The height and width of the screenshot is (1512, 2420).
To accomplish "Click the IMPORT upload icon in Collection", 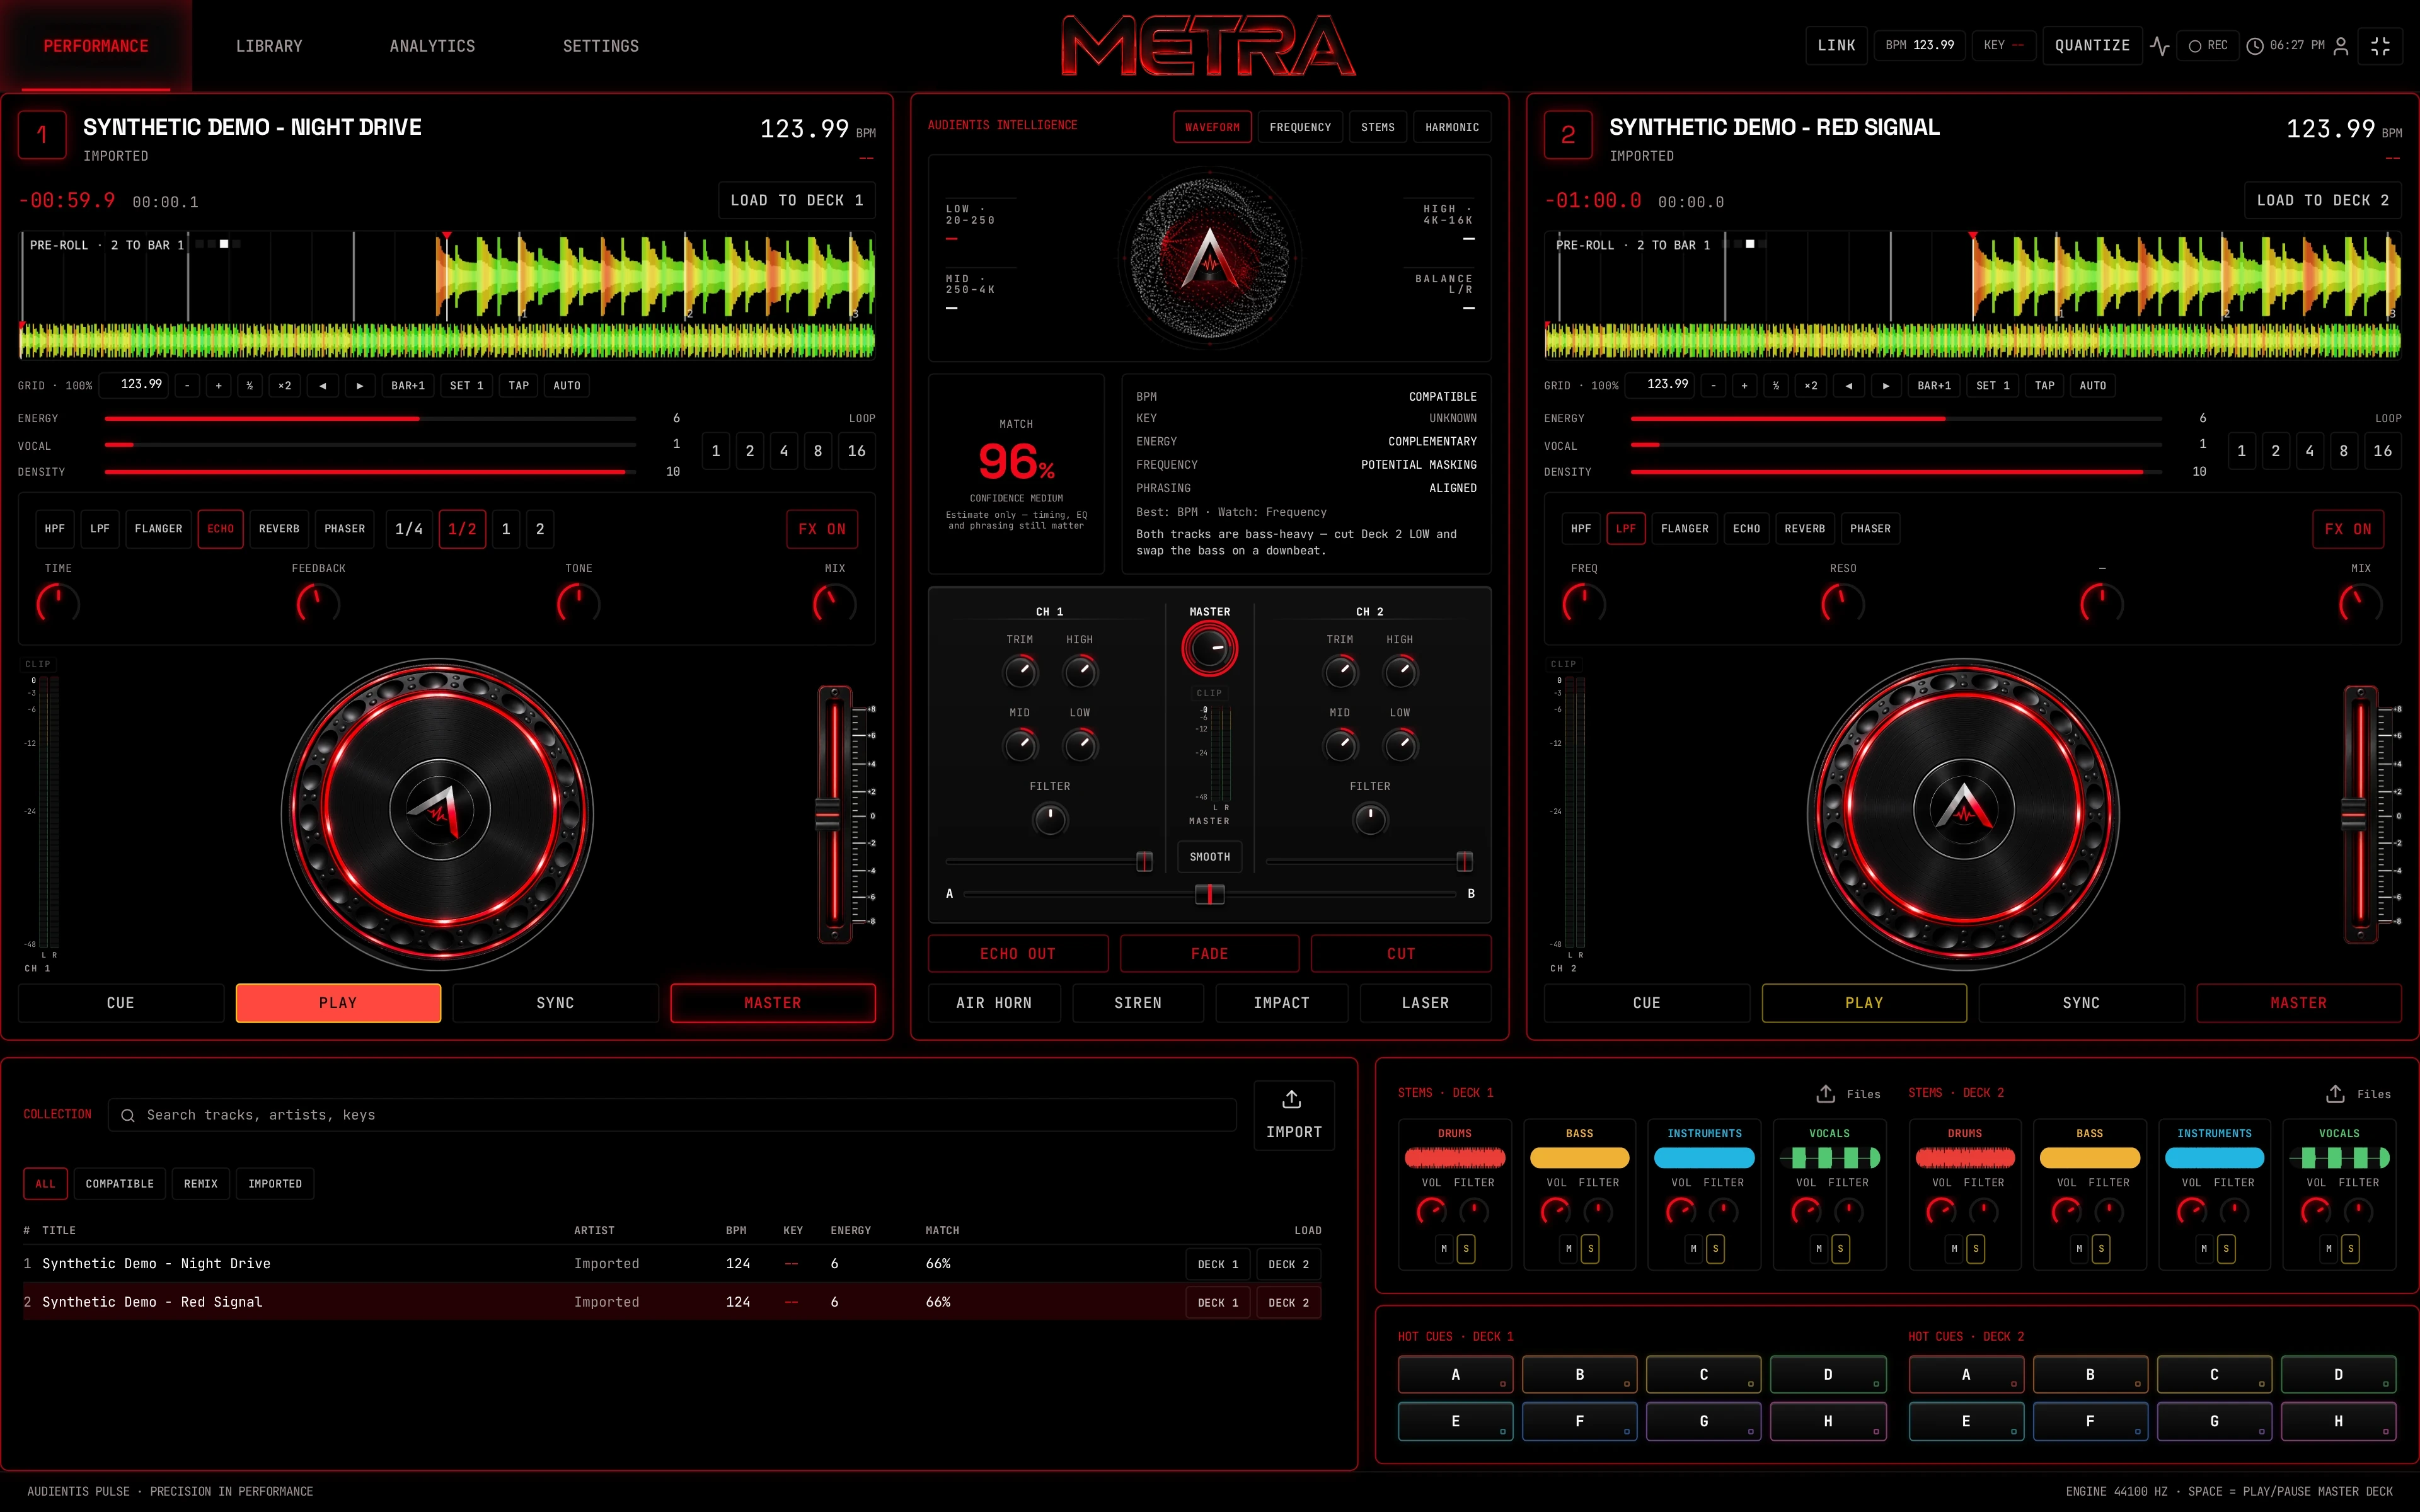I will [x=1292, y=1100].
